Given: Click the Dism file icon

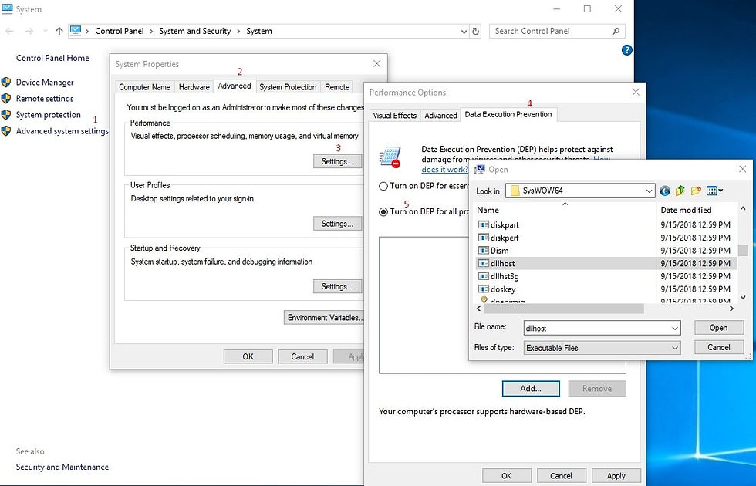Looking at the screenshot, I should point(483,251).
